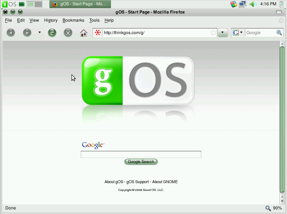This screenshot has width=287, height=214.
Task: Open the Trash icon in top panel
Action: [x=281, y=4]
